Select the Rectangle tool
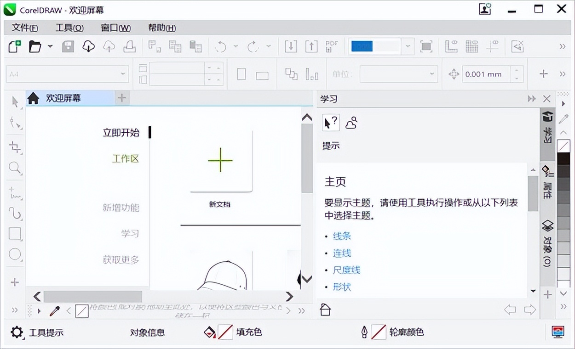Image resolution: width=575 pixels, height=349 pixels. [x=14, y=234]
